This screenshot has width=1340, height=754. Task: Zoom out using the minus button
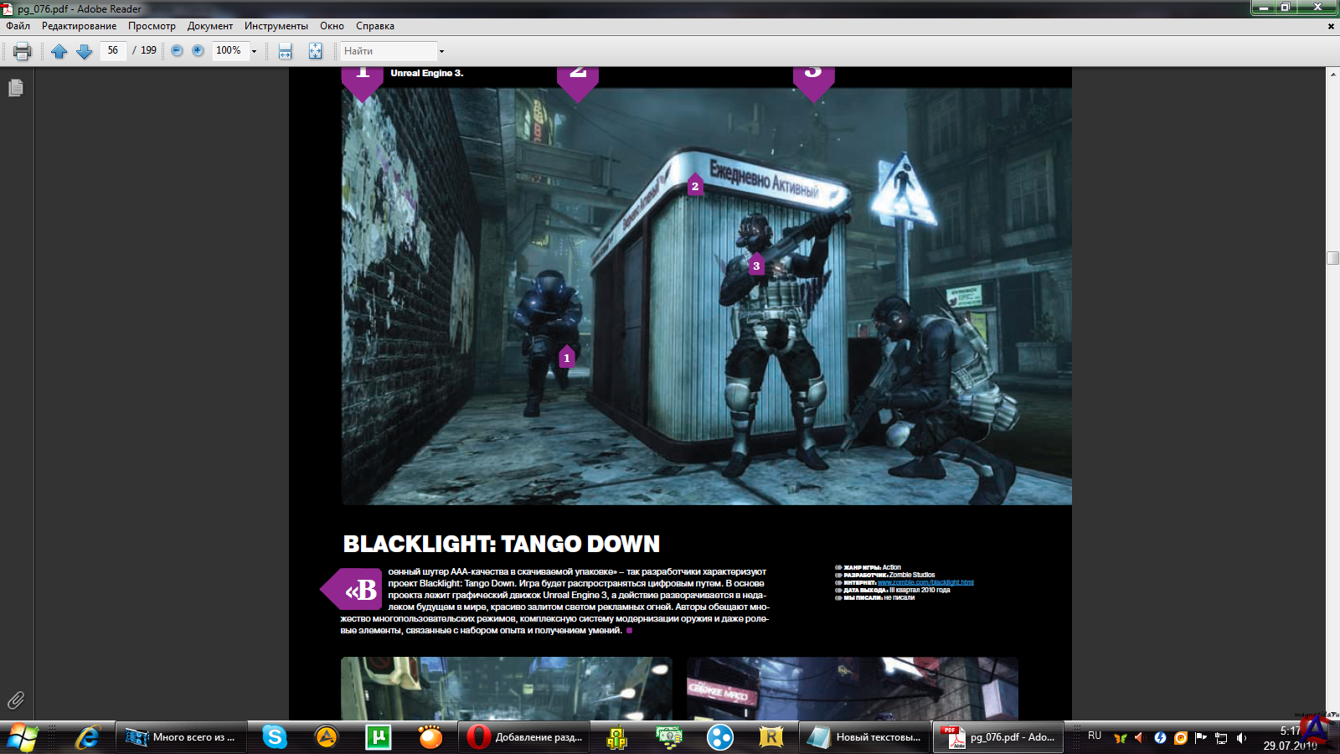(177, 50)
